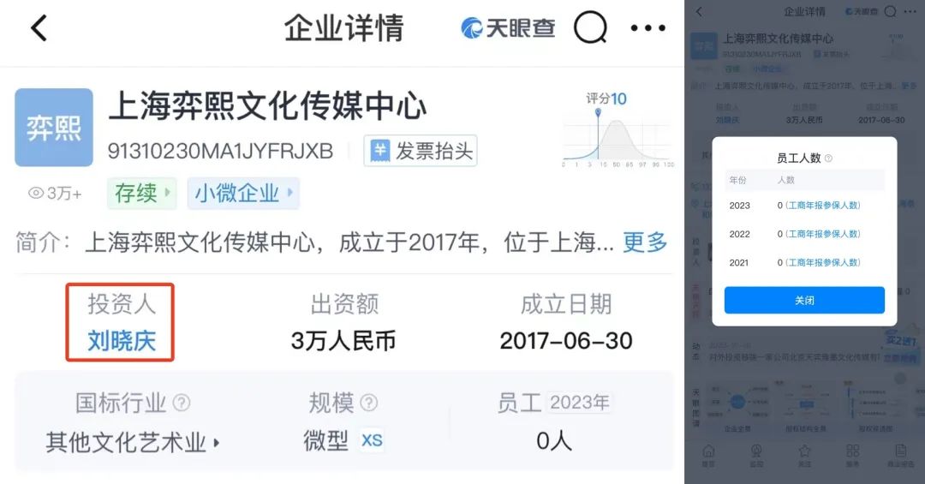Click the help icon beside 国标行业
This screenshot has height=484, width=925.
(181, 403)
